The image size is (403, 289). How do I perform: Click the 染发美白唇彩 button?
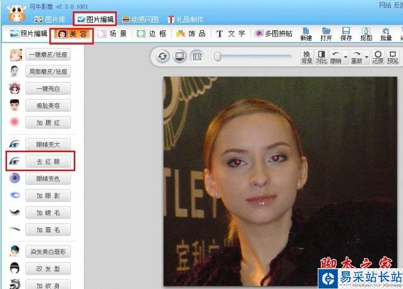coord(48,252)
